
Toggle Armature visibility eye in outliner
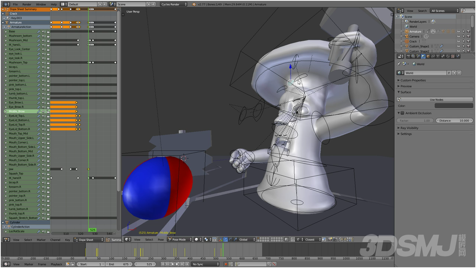pos(459,31)
